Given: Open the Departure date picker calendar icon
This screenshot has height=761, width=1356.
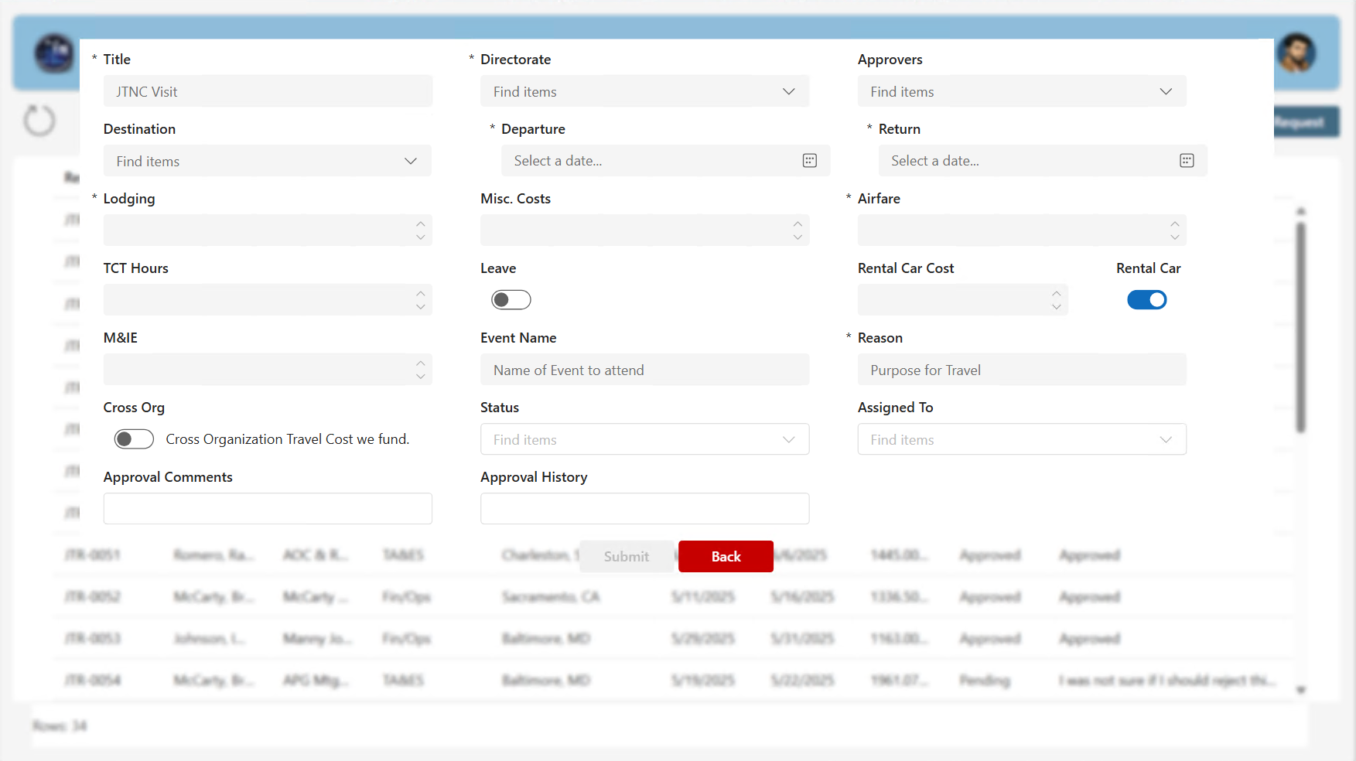Looking at the screenshot, I should click(x=809, y=160).
